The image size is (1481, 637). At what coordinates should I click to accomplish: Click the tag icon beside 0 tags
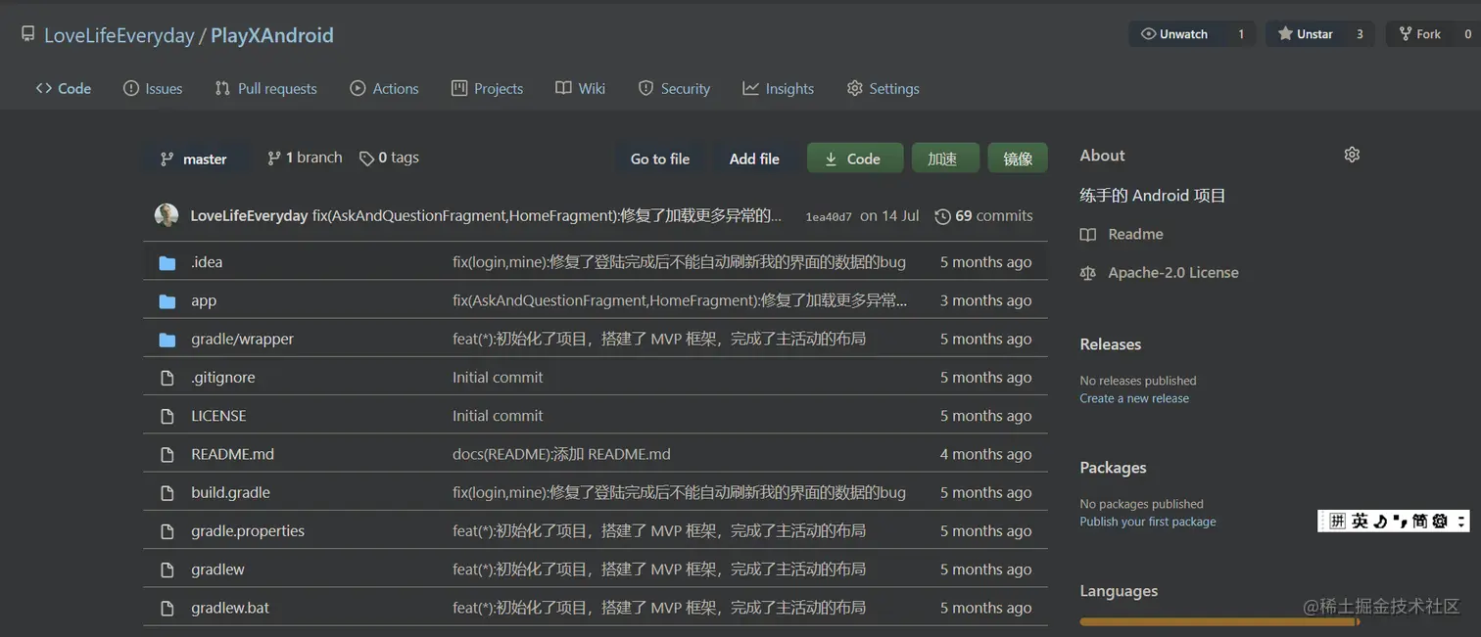366,158
